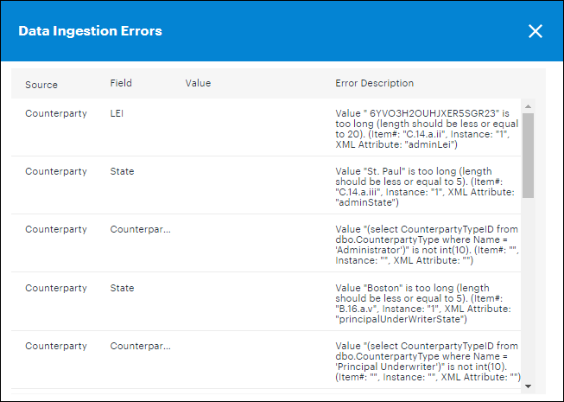Click the Error Description column header

(x=374, y=84)
